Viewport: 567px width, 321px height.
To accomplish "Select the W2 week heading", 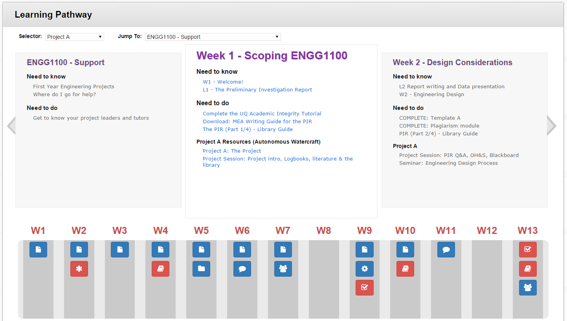I will pyautogui.click(x=79, y=230).
